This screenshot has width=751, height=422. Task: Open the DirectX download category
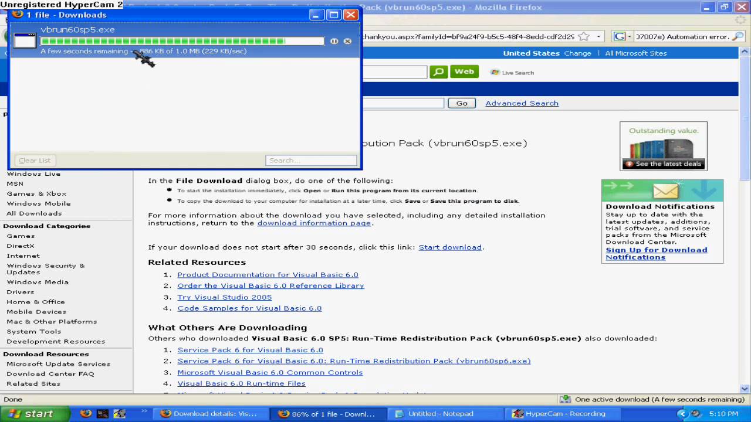click(21, 246)
